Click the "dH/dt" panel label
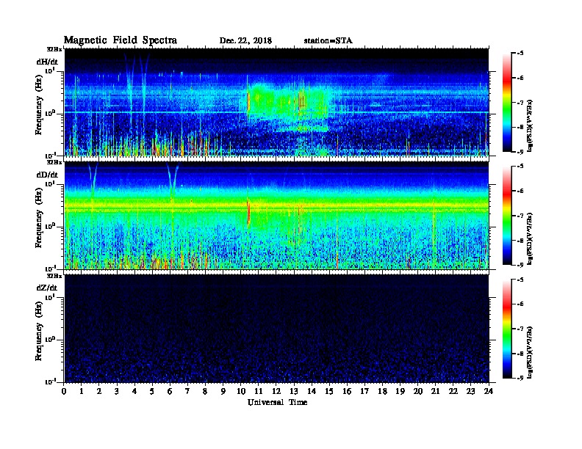582x449 pixels. (x=47, y=62)
